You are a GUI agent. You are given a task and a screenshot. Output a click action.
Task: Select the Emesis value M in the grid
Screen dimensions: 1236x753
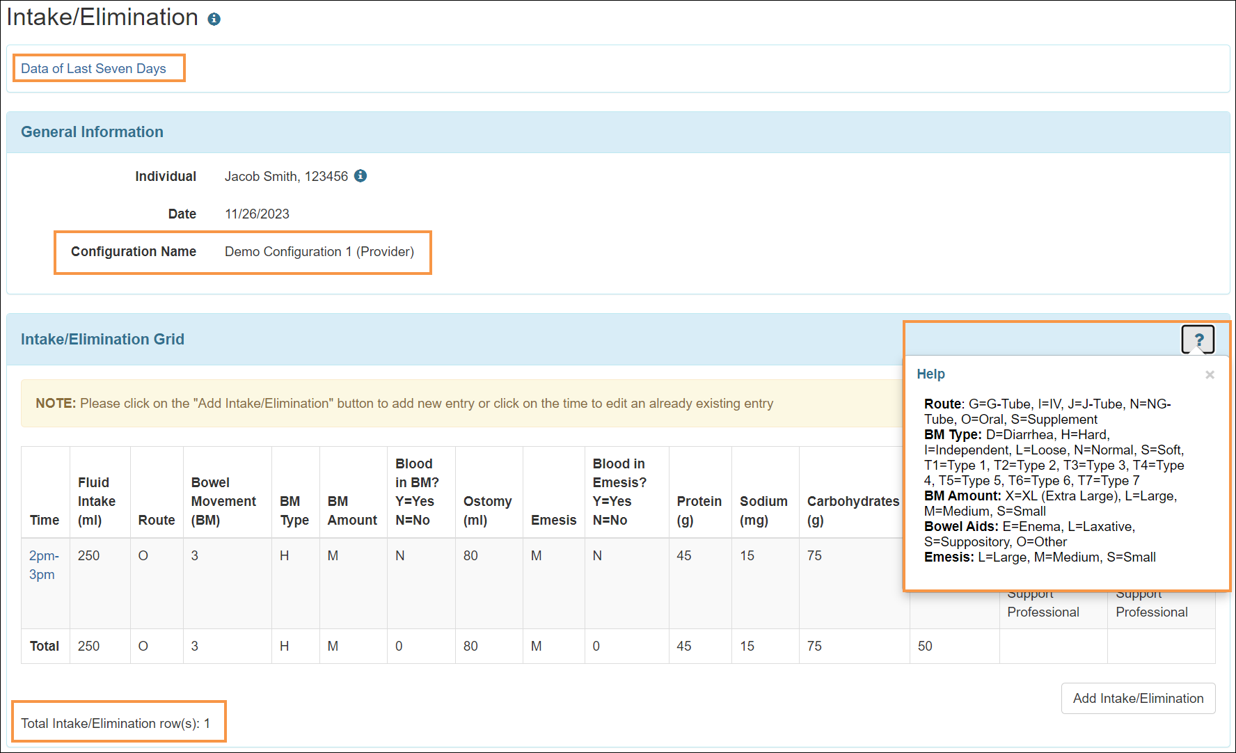tap(536, 555)
